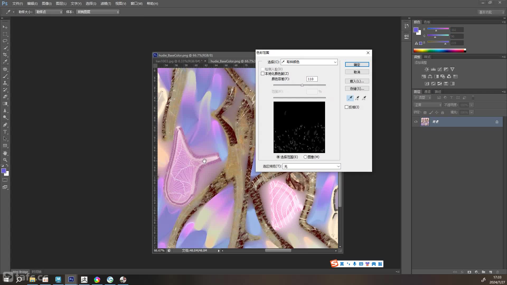The height and width of the screenshot is (285, 507).
Task: Select the Path Selection tool
Action: pos(5,139)
